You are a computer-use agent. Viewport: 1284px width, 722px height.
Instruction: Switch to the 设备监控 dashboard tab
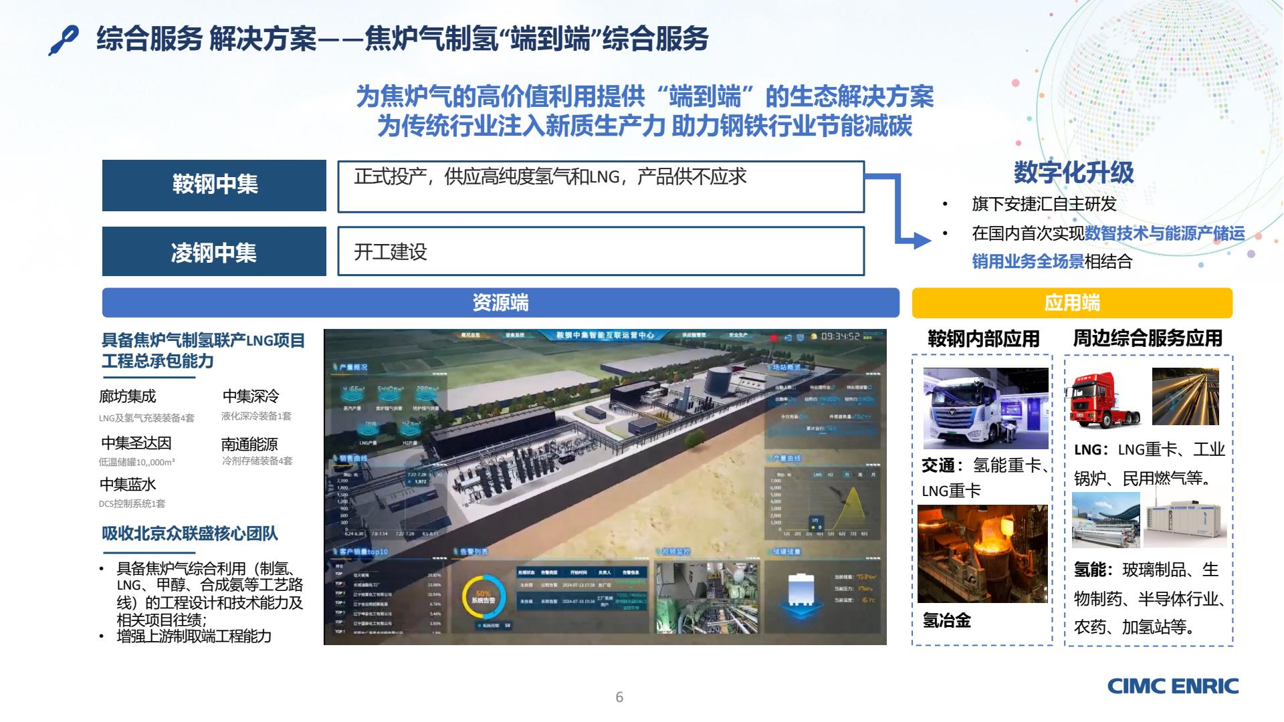515,335
